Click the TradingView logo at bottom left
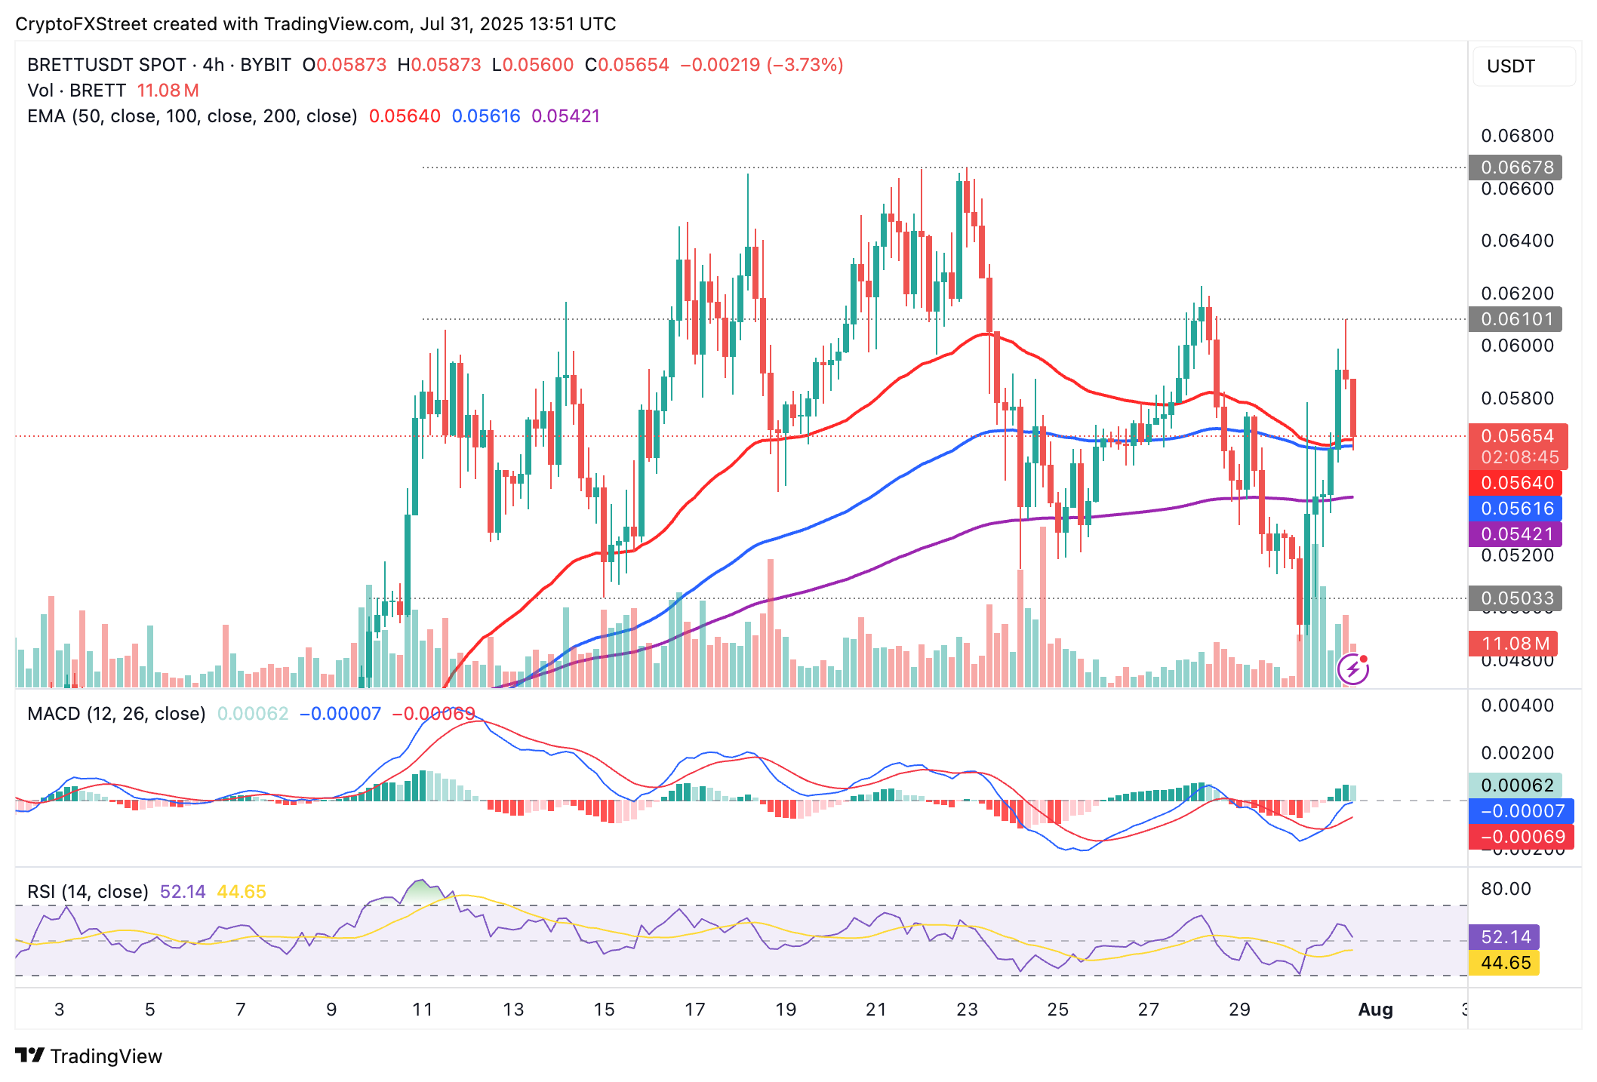Viewport: 1597px width, 1082px height. tap(89, 1056)
